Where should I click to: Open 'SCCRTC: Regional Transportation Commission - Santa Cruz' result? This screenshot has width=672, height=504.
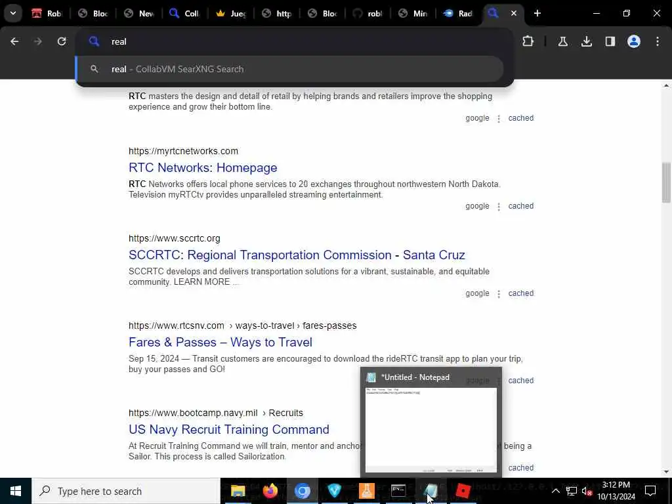(x=297, y=255)
